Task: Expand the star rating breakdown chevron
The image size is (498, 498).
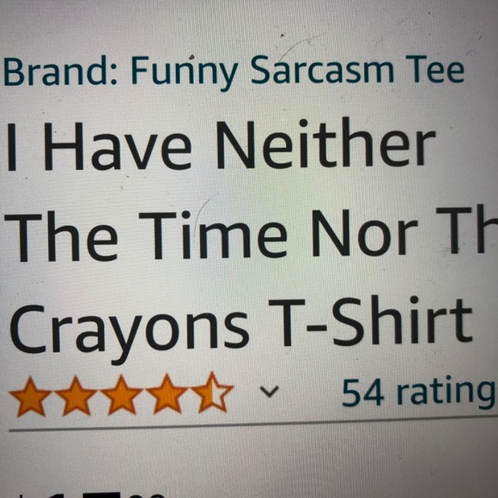Action: click(x=269, y=391)
